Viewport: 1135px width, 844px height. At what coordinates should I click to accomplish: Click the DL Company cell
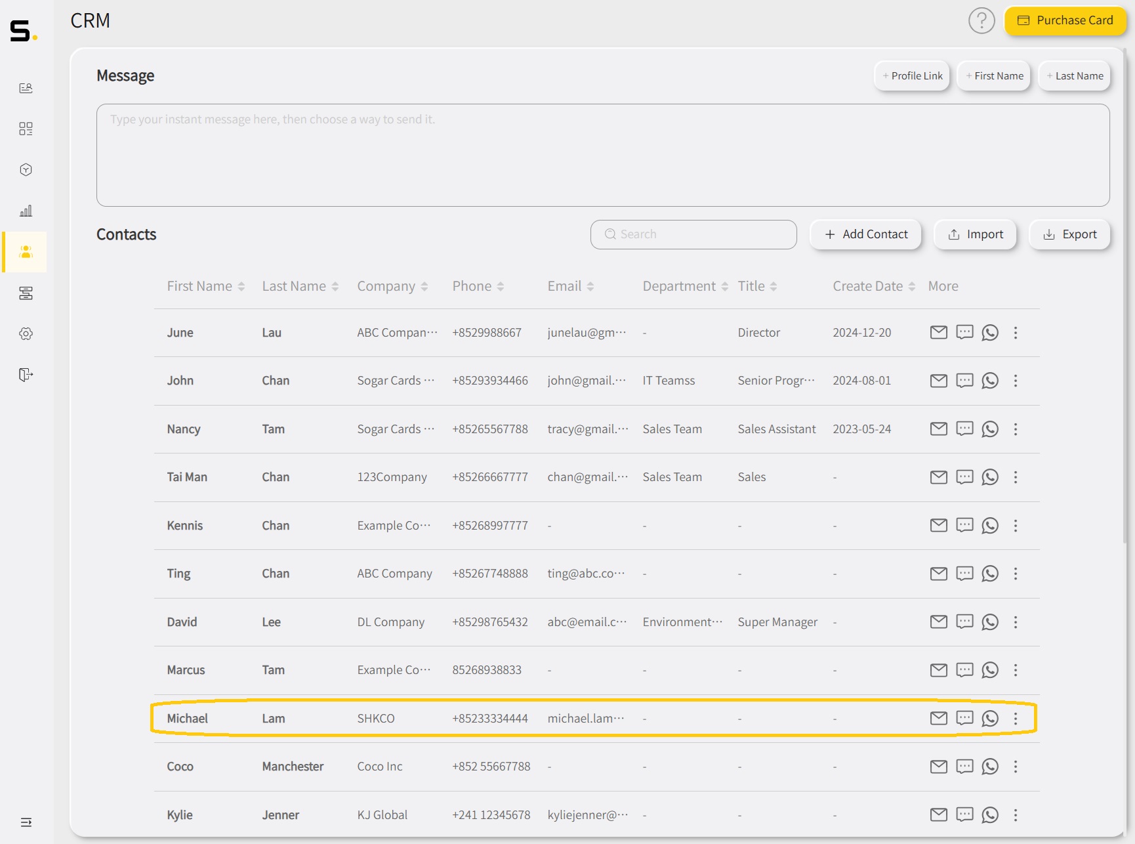tap(390, 622)
